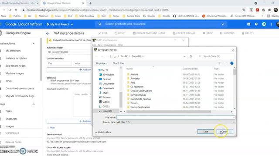The height and width of the screenshot is (156, 279).
Task: Click STOP in VM instance toolbar
Action: 208,33
